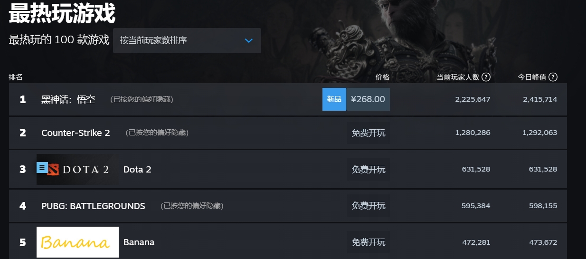The image size is (586, 259).
Task: Click the blue list icon on Dota 2
Action: (42, 167)
